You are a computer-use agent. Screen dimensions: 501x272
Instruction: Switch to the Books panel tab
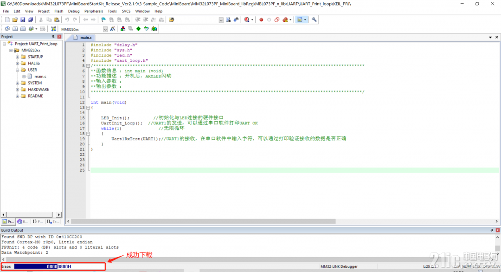(23, 221)
